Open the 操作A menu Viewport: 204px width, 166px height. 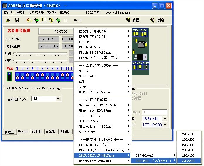click(x=52, y=13)
